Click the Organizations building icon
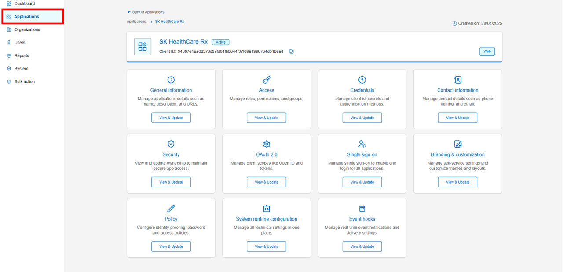Viewport: 563px width, 272px height. (x=9, y=29)
